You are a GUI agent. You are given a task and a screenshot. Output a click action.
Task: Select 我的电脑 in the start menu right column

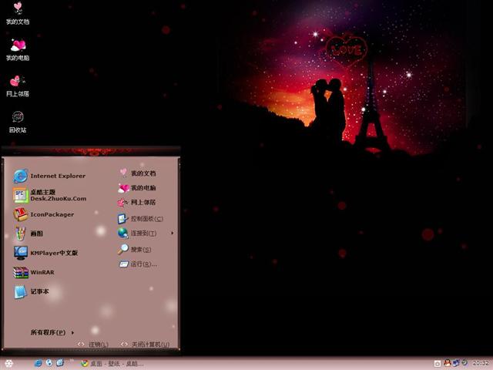point(137,188)
